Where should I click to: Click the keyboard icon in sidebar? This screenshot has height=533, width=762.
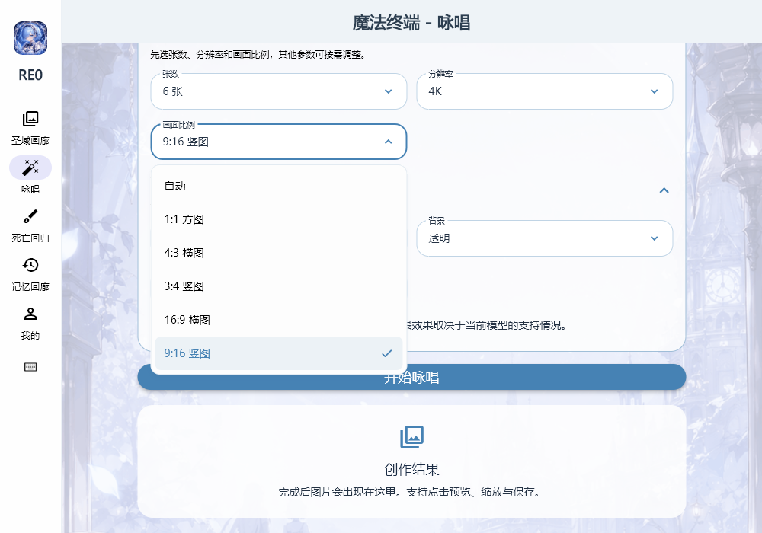tap(30, 367)
